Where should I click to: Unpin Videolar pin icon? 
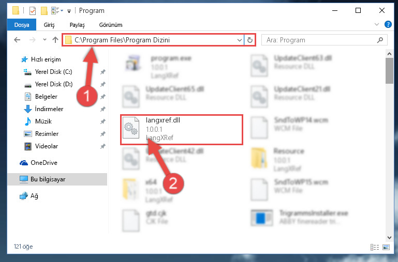(103, 146)
